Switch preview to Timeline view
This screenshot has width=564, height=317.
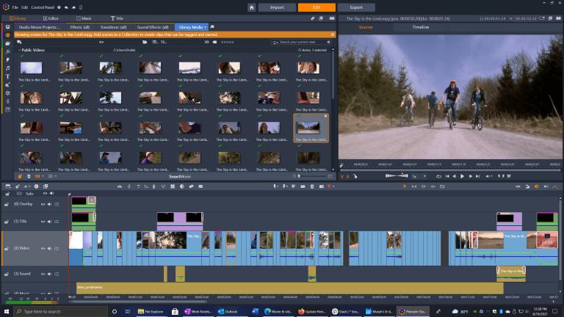click(x=421, y=27)
